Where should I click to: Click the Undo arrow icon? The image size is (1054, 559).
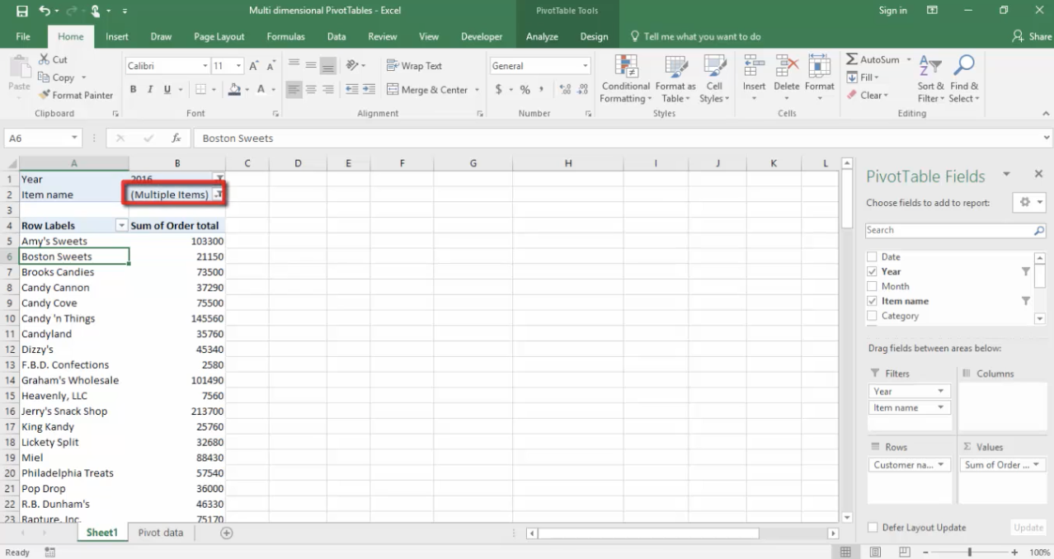coord(45,11)
